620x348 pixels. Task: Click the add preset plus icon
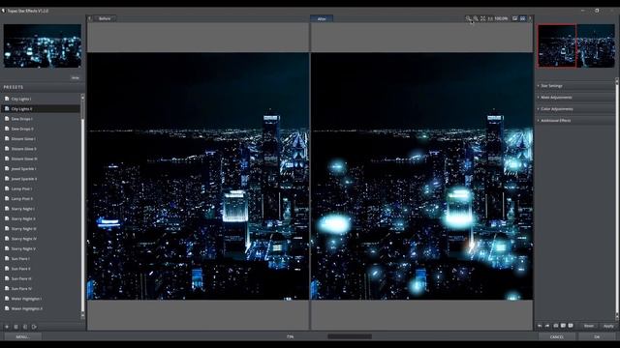click(x=7, y=327)
